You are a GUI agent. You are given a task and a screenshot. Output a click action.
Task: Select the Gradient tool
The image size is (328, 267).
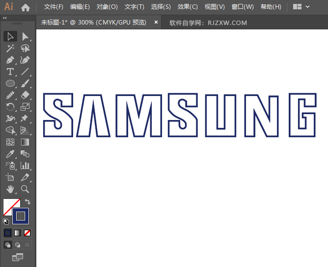25,142
